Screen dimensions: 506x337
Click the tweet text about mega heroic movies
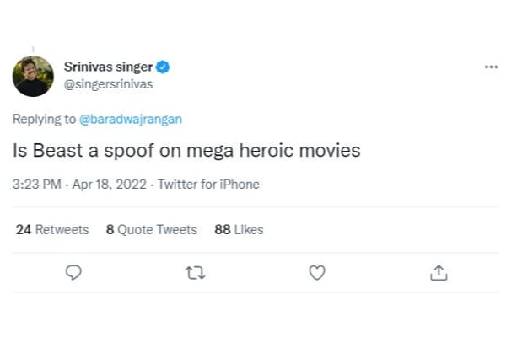point(187,152)
